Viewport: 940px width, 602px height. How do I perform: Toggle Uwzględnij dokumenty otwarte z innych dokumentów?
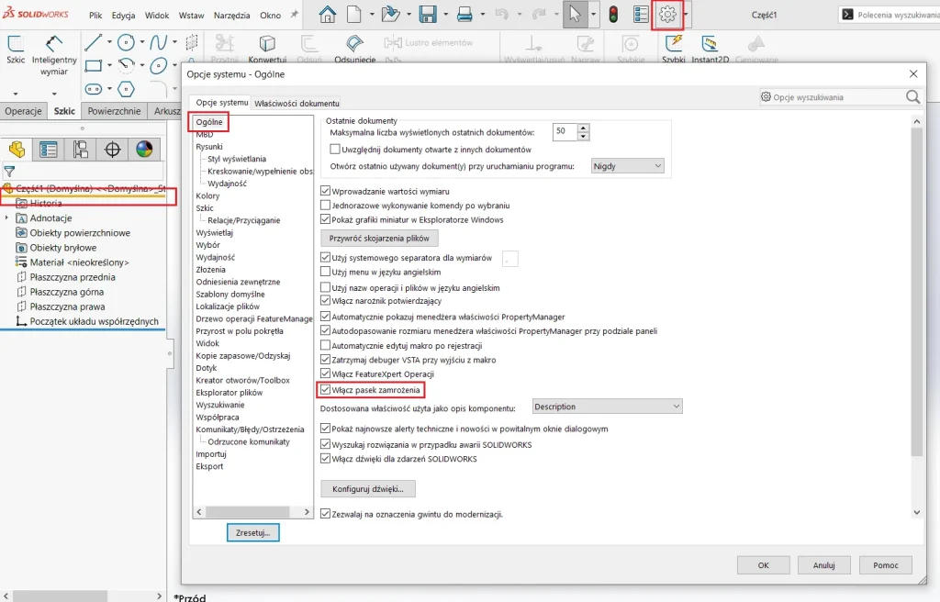(335, 149)
